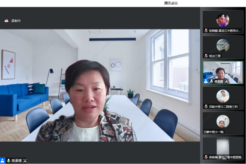Click face-frame icon in highlighted speaker thumbnail
Image resolution: width=246 pixels, height=164 pixels.
(226, 81)
